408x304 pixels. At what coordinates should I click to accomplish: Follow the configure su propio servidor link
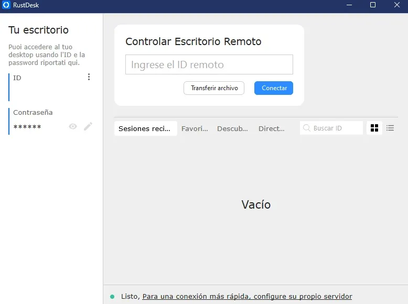[x=247, y=297]
